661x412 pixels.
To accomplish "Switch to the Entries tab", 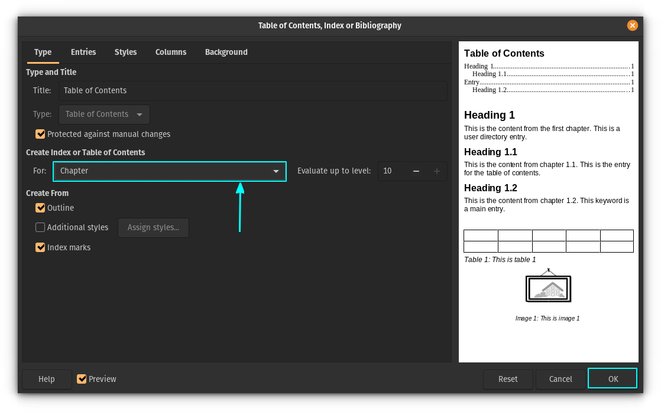I will 83,52.
